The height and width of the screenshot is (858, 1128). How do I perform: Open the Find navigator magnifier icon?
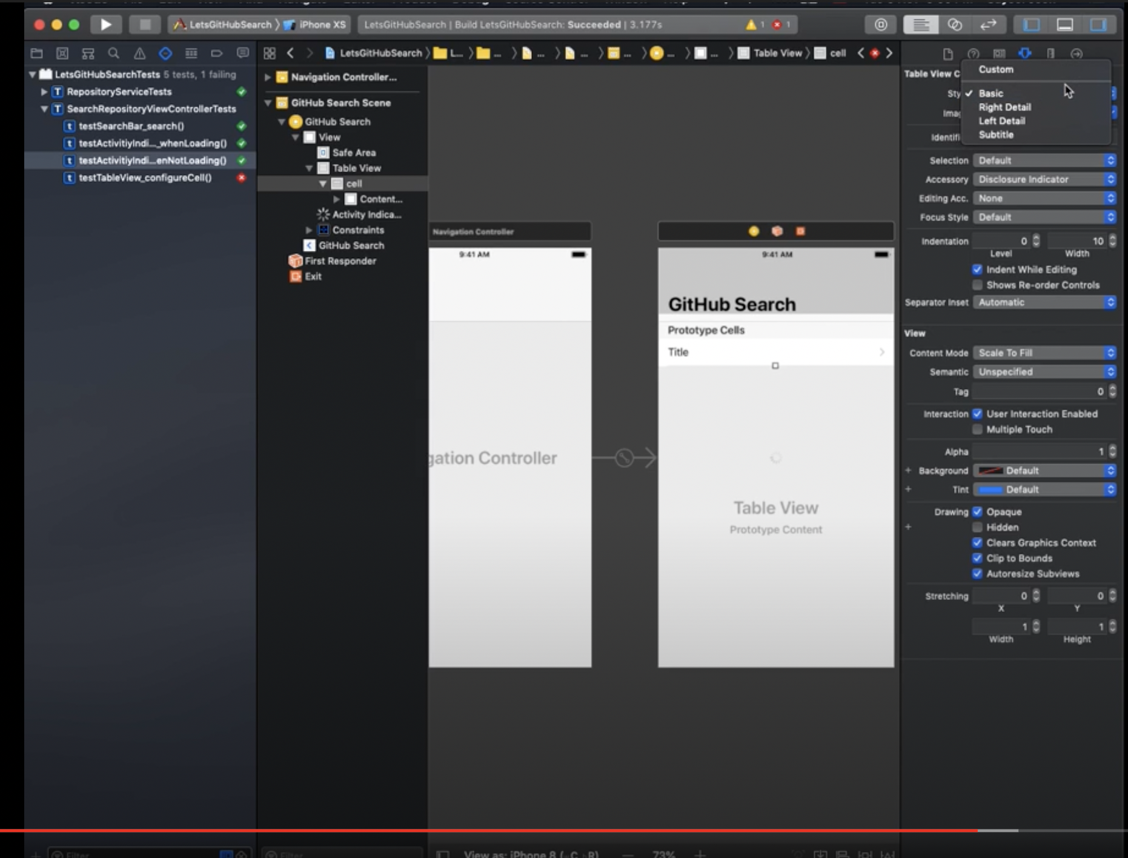pos(113,53)
